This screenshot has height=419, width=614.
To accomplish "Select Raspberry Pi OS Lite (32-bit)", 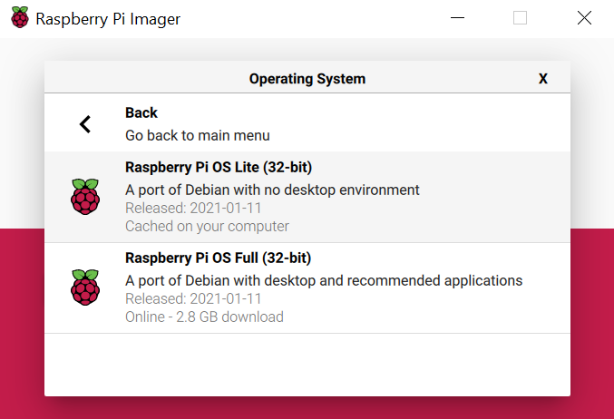I will pos(307,197).
